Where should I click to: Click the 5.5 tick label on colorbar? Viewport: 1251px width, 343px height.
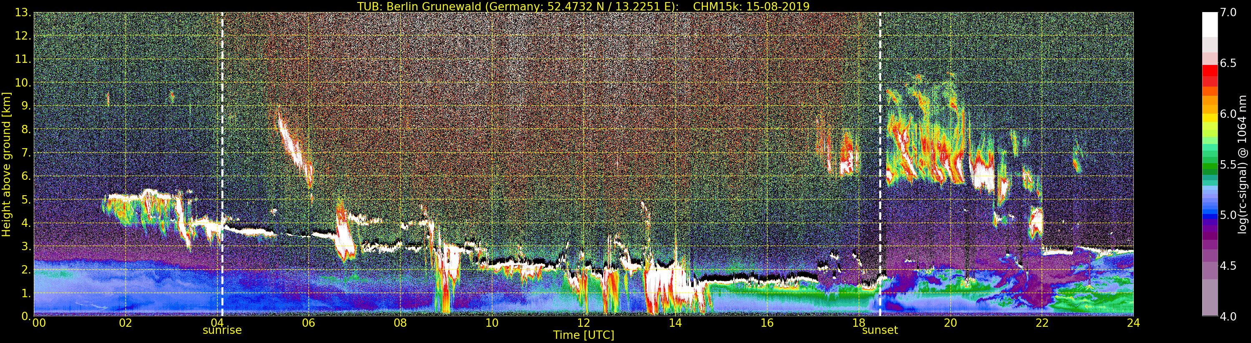click(x=1228, y=165)
